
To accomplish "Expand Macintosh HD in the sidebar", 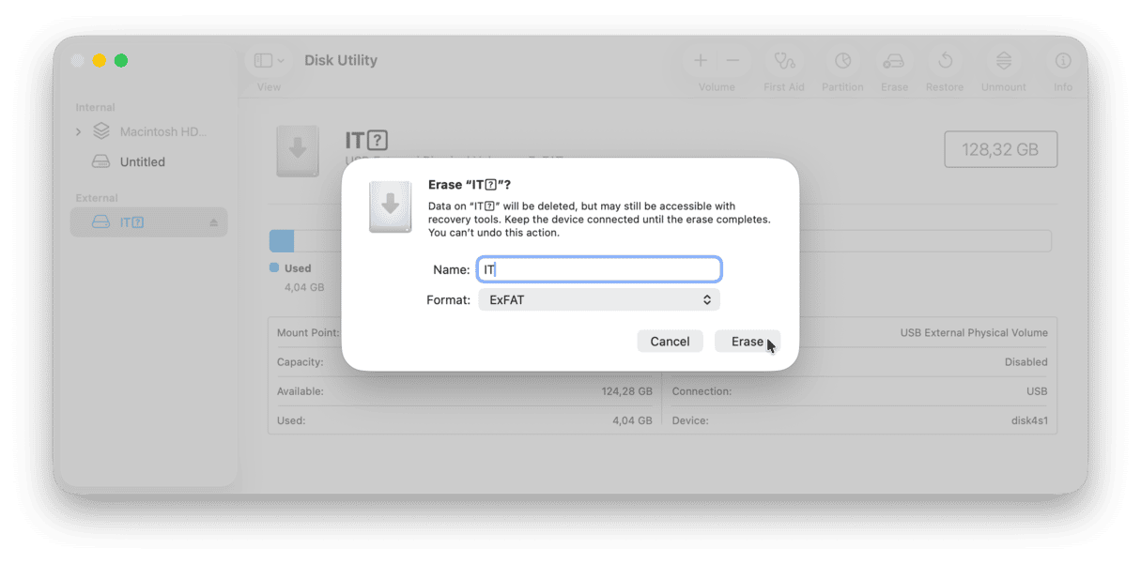I will click(x=79, y=131).
